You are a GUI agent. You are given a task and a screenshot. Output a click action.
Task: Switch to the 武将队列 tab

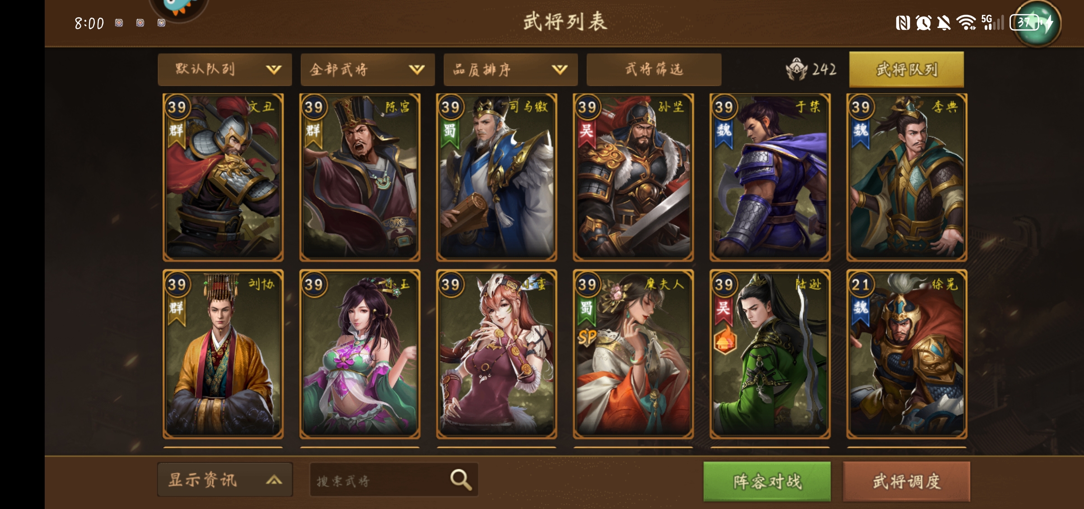pyautogui.click(x=906, y=69)
